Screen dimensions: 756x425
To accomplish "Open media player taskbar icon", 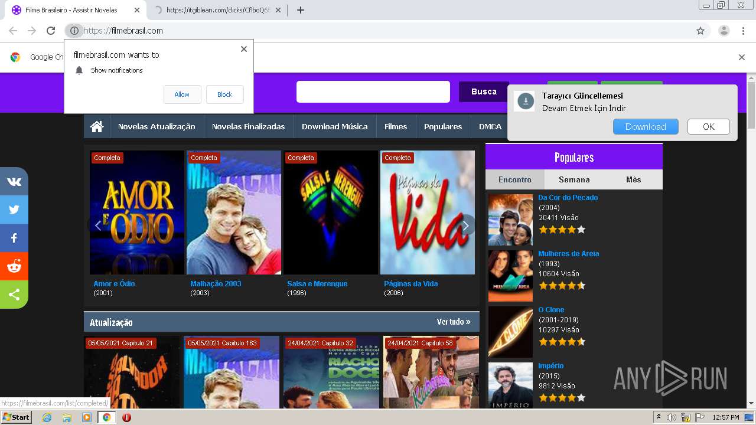I will point(87,417).
